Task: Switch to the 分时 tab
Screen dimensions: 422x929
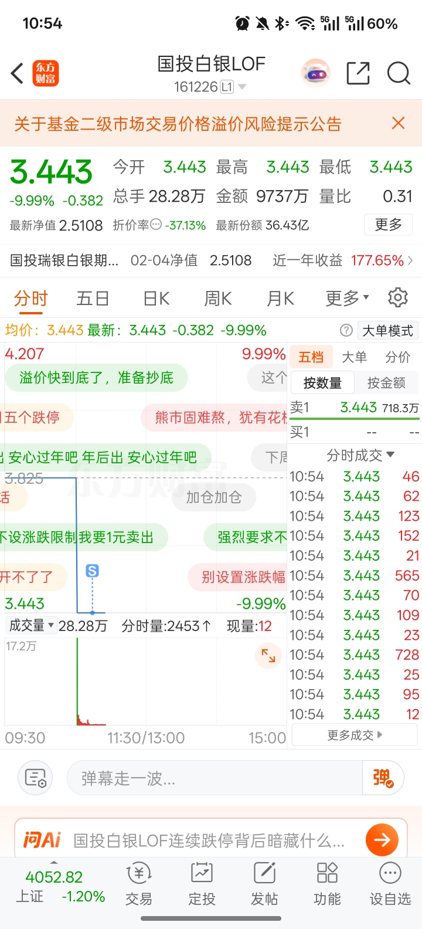Action: tap(30, 298)
